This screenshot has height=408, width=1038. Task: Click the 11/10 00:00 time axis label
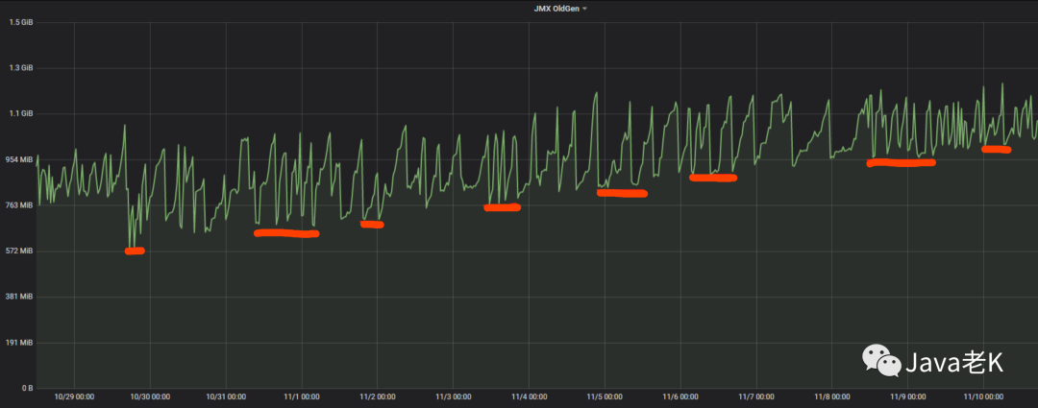tap(984, 397)
